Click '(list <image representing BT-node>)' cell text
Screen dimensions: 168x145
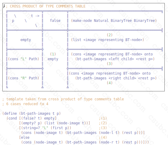click(107, 40)
